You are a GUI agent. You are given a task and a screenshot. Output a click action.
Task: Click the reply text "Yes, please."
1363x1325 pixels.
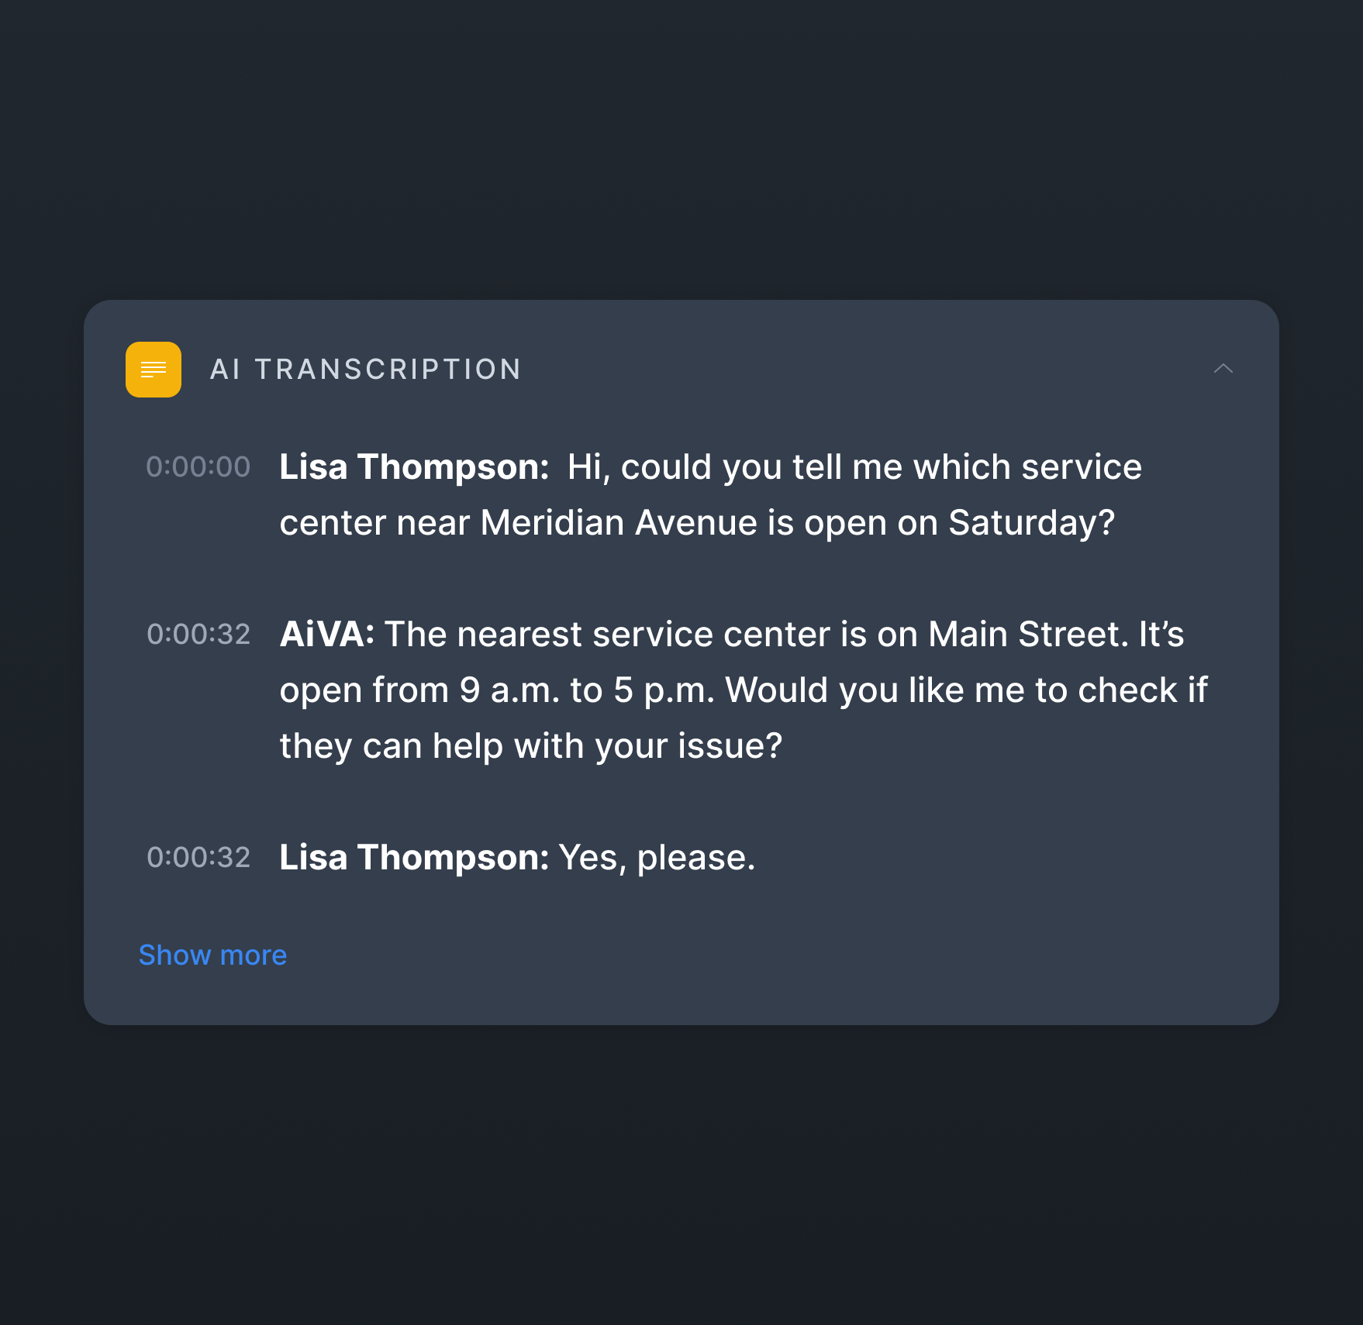(657, 857)
